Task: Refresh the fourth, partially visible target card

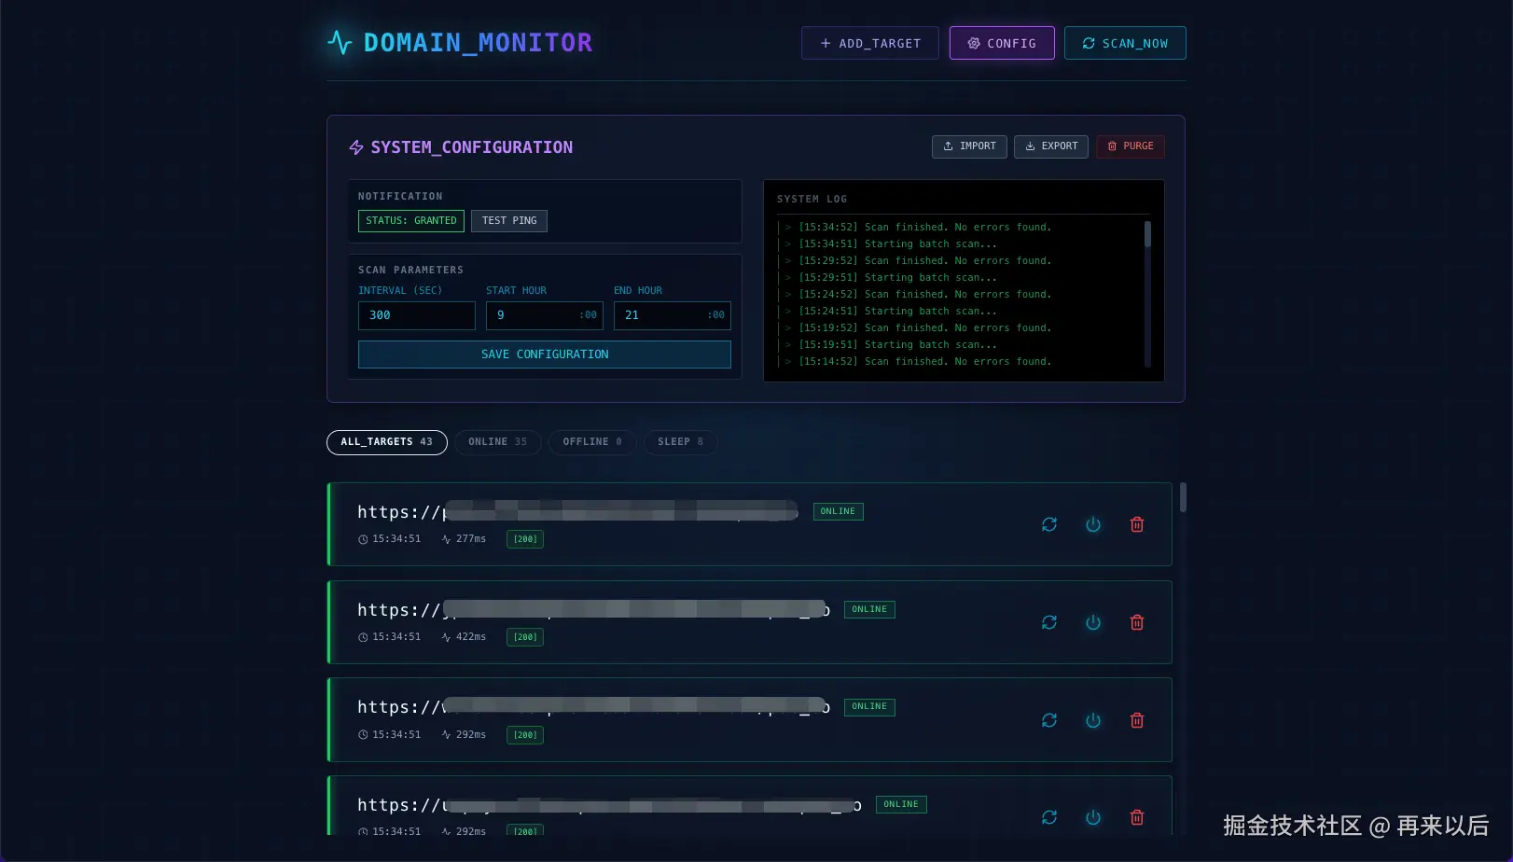Action: coord(1049,817)
